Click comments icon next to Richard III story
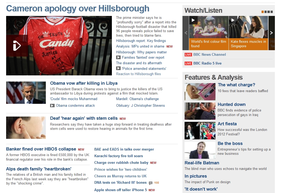 click(150, 183)
